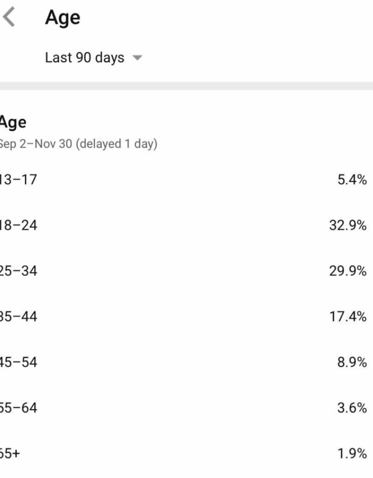This screenshot has width=373, height=478.
Task: Tap the 8.9% percentage
Action: click(352, 362)
